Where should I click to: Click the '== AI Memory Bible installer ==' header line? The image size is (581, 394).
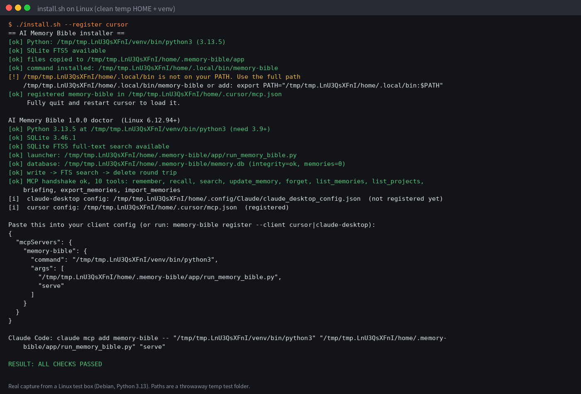click(x=66, y=33)
